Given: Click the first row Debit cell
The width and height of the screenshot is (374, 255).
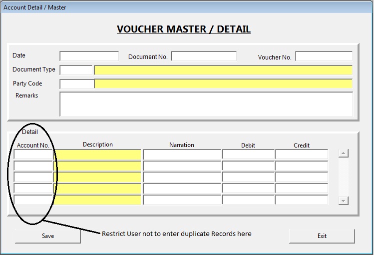Looking at the screenshot, I should point(248,155).
